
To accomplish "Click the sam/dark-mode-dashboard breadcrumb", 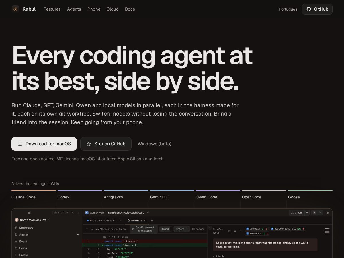I will tap(126, 213).
